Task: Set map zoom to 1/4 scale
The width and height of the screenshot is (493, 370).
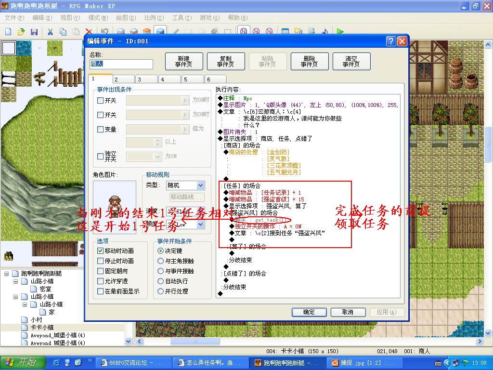Action: pos(269,31)
